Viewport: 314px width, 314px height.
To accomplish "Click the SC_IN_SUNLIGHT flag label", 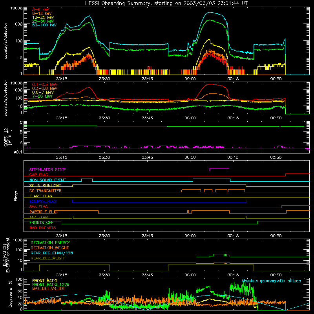I will 45,185.
